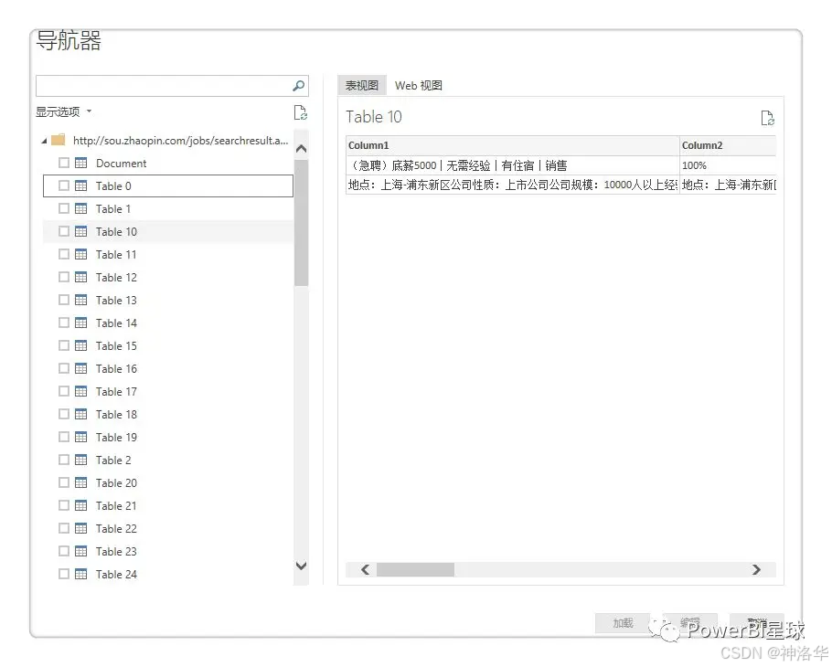Click tree list scroll down arrow

(x=301, y=566)
